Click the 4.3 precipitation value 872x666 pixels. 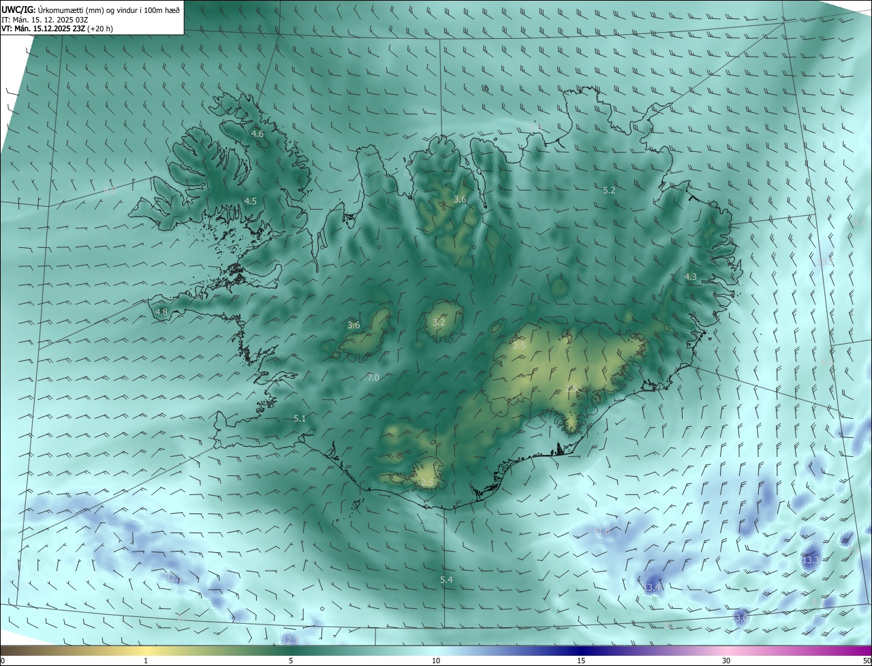(691, 277)
